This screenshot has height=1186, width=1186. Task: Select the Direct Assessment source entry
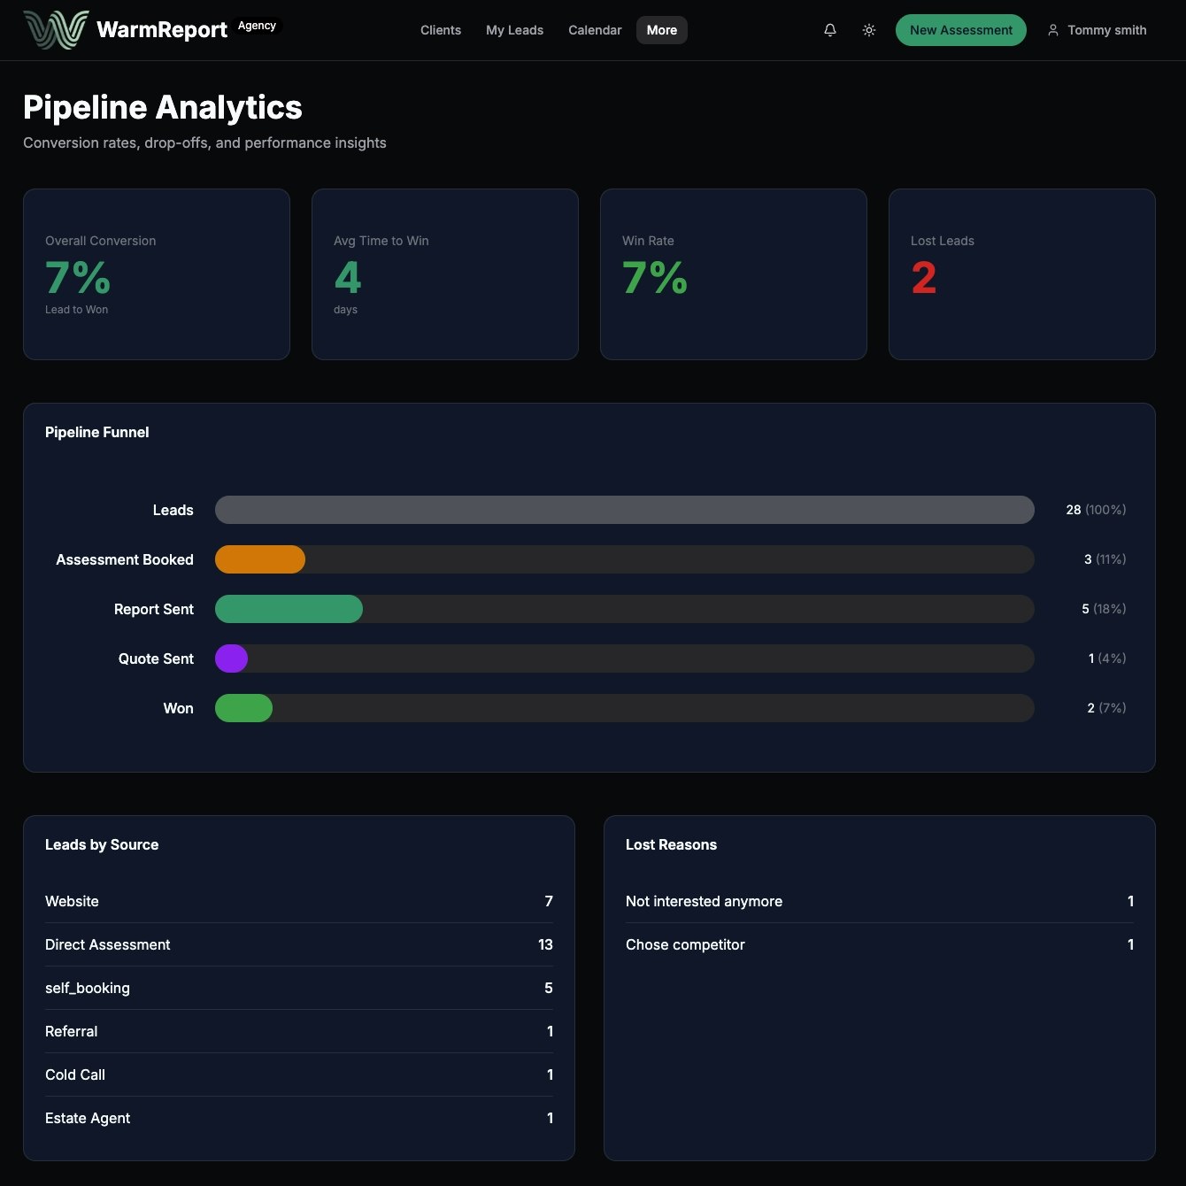(298, 944)
